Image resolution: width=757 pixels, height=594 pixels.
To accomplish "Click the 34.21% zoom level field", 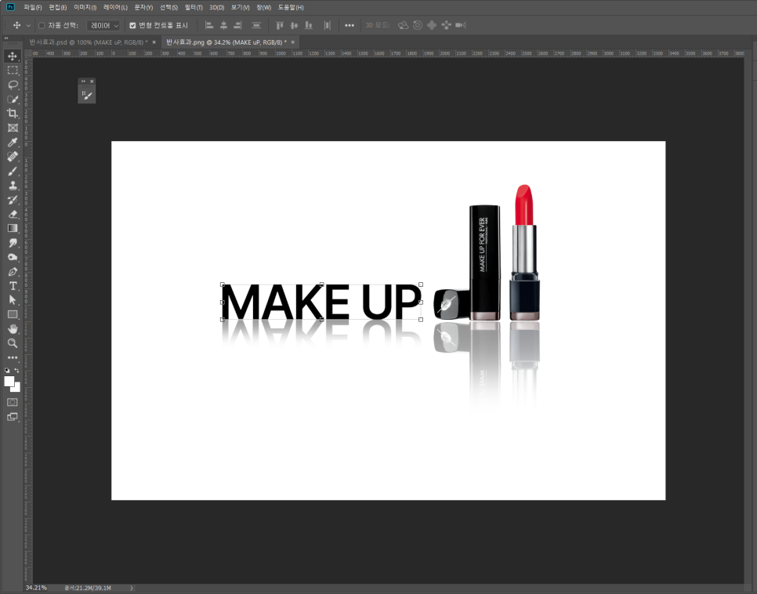I will (x=36, y=587).
